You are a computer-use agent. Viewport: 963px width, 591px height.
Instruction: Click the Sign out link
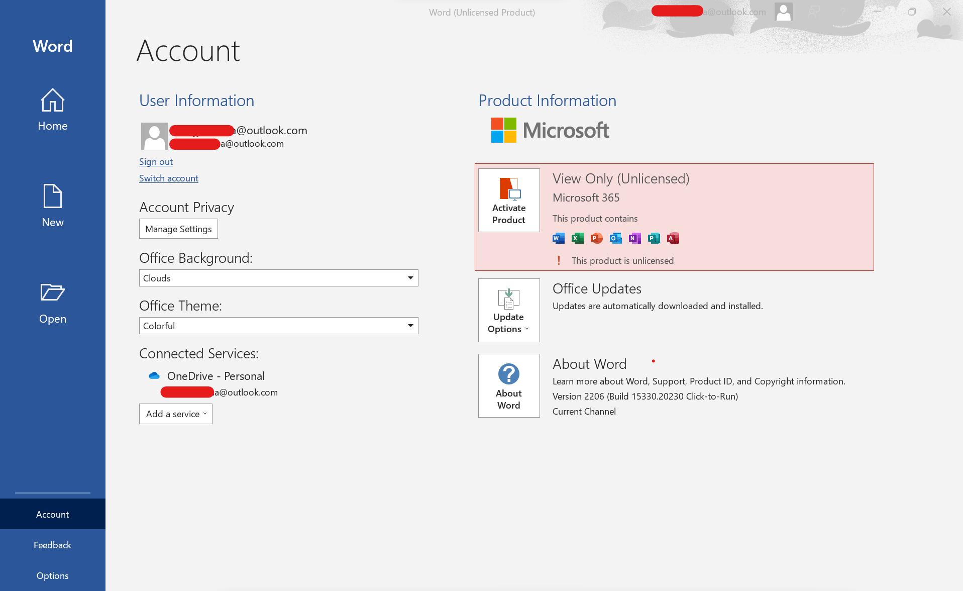point(155,161)
